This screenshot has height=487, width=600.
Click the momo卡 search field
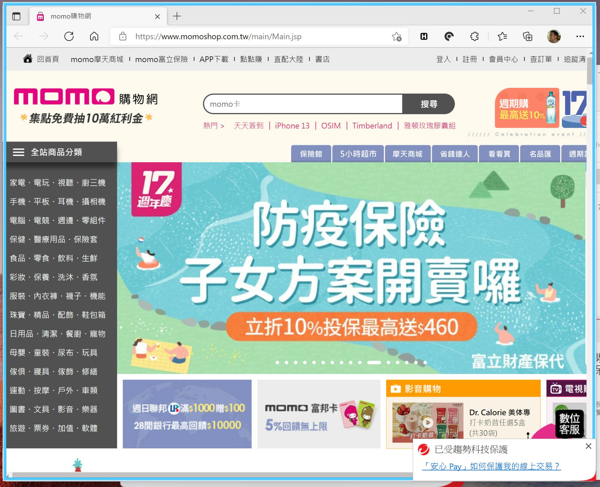(303, 104)
